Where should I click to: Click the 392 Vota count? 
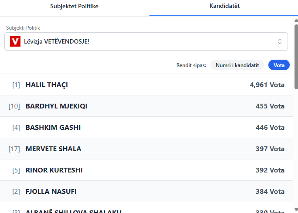pos(270,170)
